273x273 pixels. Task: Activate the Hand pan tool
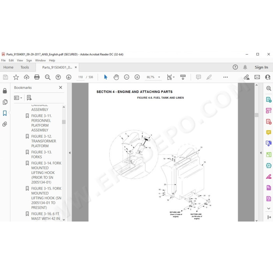[x=116, y=77]
